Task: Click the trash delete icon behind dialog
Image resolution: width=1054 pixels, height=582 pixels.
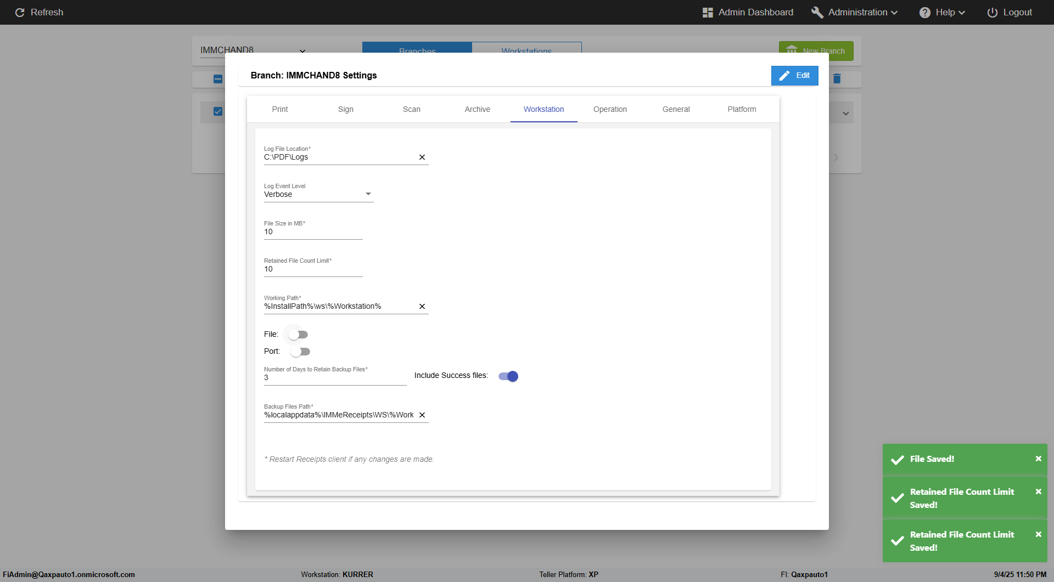Action: 837,78
